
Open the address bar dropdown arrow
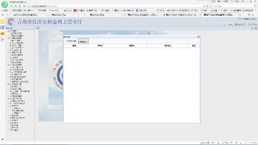pyautogui.click(x=210, y=6)
